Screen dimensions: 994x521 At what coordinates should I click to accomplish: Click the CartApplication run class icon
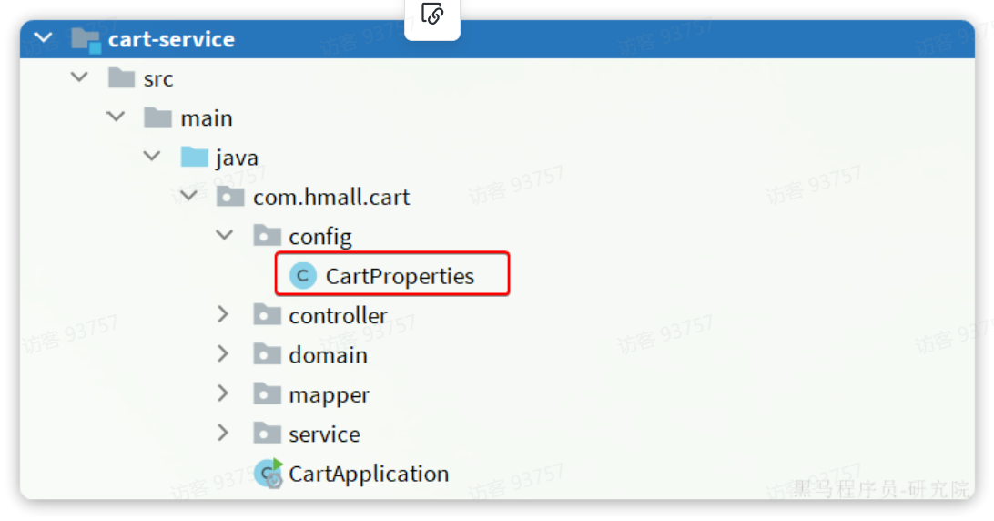(x=269, y=474)
